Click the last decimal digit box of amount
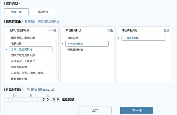The image size is (177, 115). point(58,99)
